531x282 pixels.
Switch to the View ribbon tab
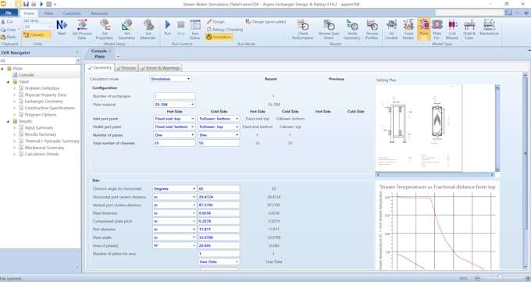tap(48, 13)
